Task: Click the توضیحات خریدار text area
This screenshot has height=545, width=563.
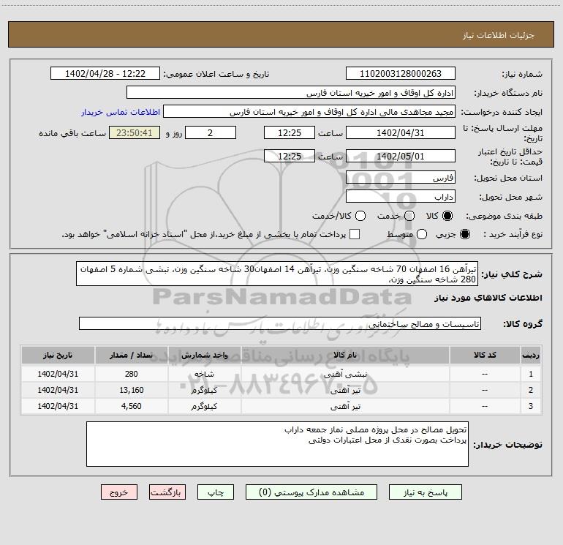Action: [277, 444]
